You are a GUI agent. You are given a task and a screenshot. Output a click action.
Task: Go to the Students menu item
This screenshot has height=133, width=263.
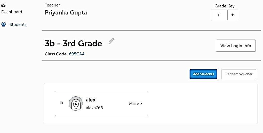pyautogui.click(x=18, y=25)
